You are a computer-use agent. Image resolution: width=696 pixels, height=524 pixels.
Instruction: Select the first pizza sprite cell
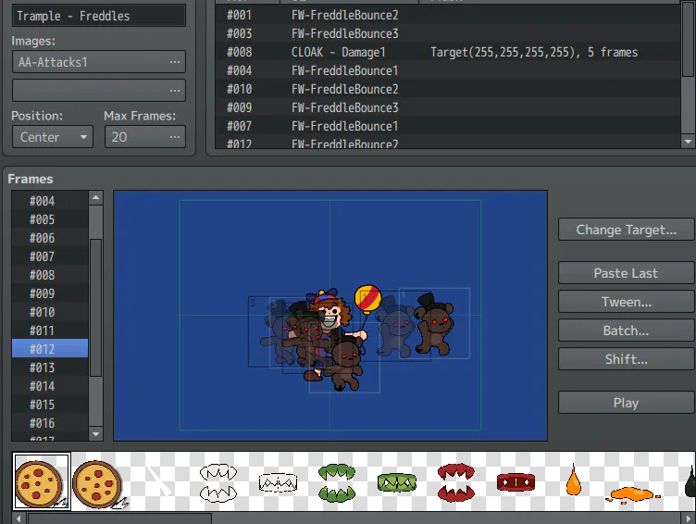coord(42,481)
